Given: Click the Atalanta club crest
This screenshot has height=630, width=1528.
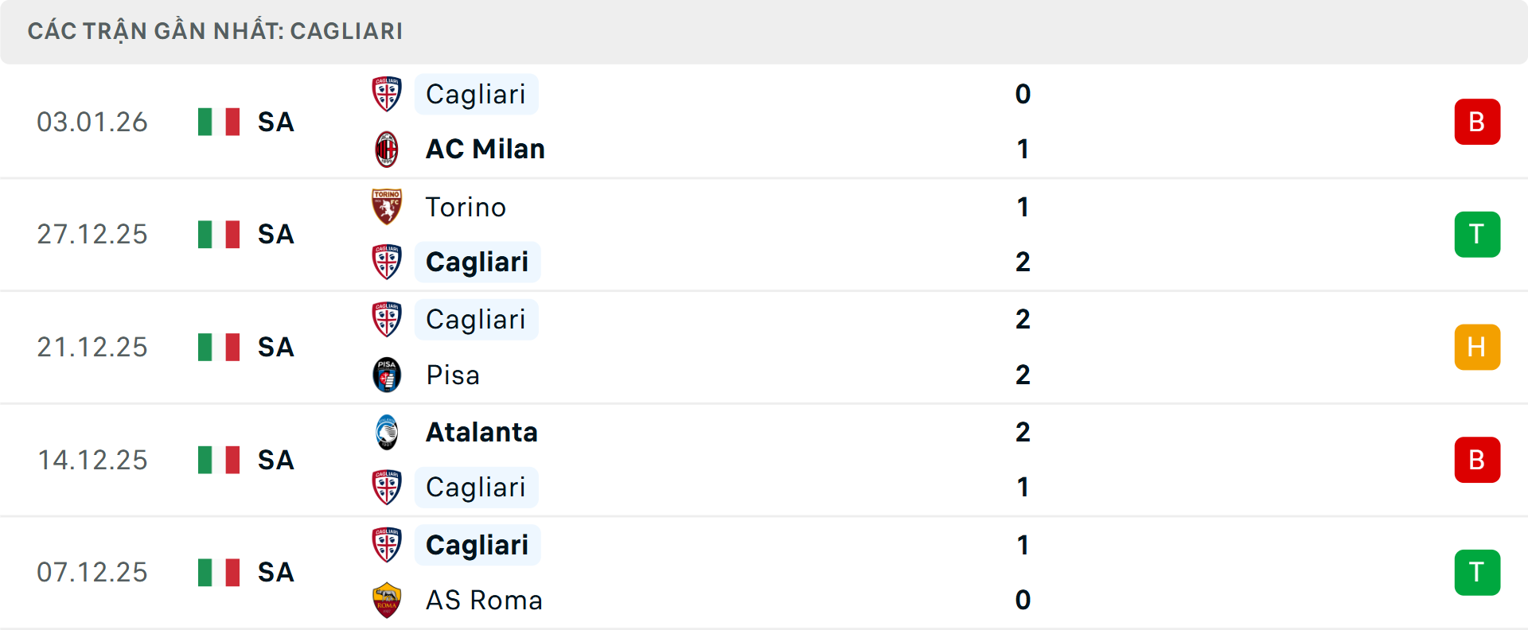Looking at the screenshot, I should (x=387, y=432).
